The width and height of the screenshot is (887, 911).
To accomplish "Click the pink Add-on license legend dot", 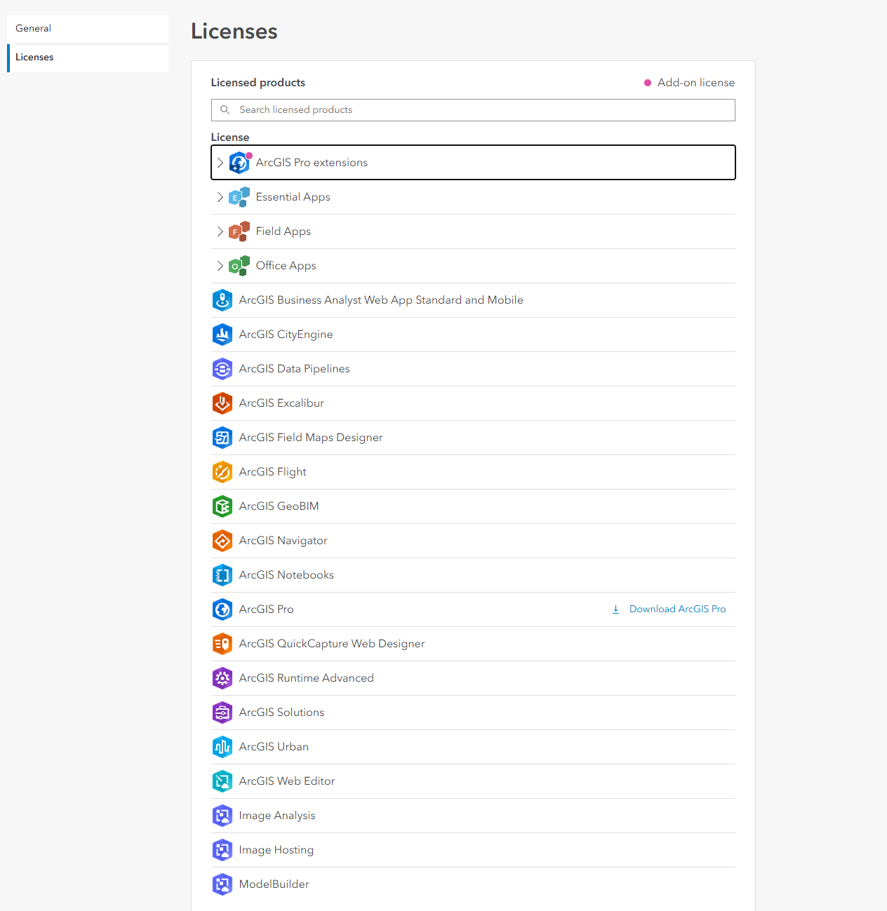I will tap(648, 83).
